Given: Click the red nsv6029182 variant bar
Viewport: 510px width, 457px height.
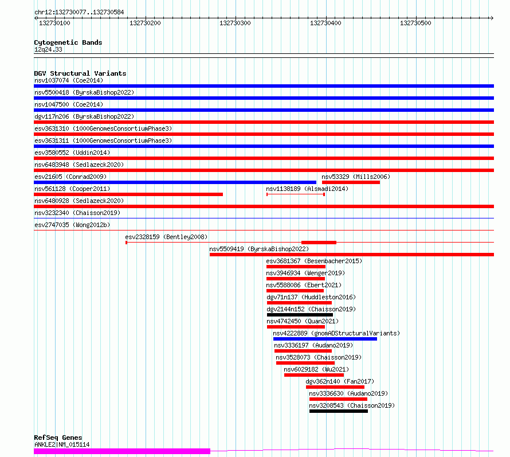Looking at the screenshot, I should [x=314, y=375].
